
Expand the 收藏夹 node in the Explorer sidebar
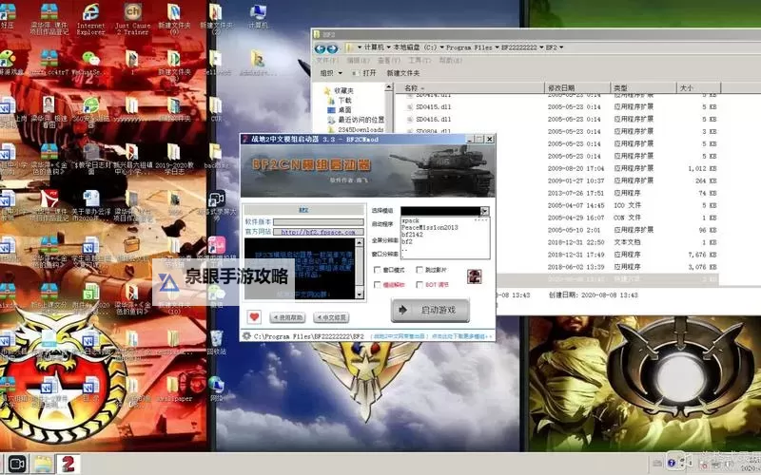(x=343, y=90)
